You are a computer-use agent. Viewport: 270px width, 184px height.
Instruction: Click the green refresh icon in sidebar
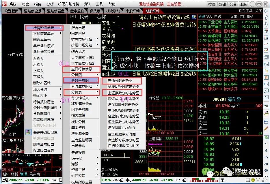pos(266,137)
